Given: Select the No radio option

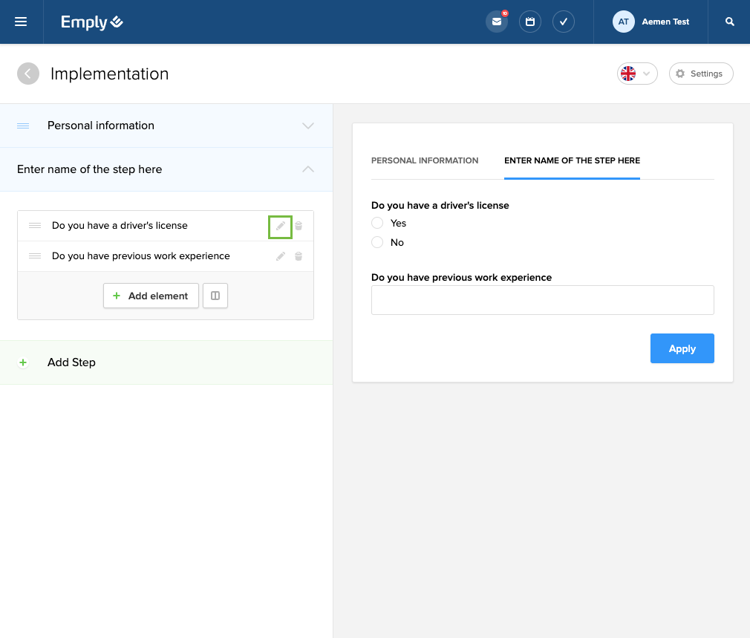Looking at the screenshot, I should (x=377, y=242).
